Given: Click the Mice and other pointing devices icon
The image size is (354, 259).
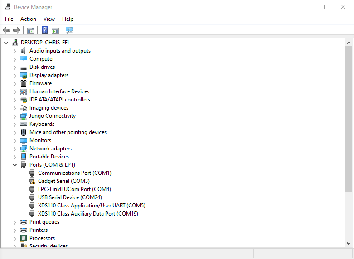Looking at the screenshot, I should [24, 132].
